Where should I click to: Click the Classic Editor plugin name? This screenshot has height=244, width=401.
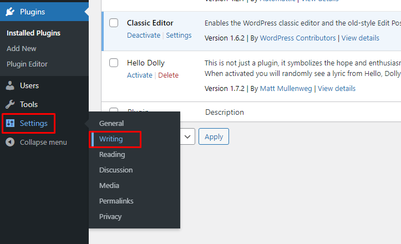pos(150,23)
